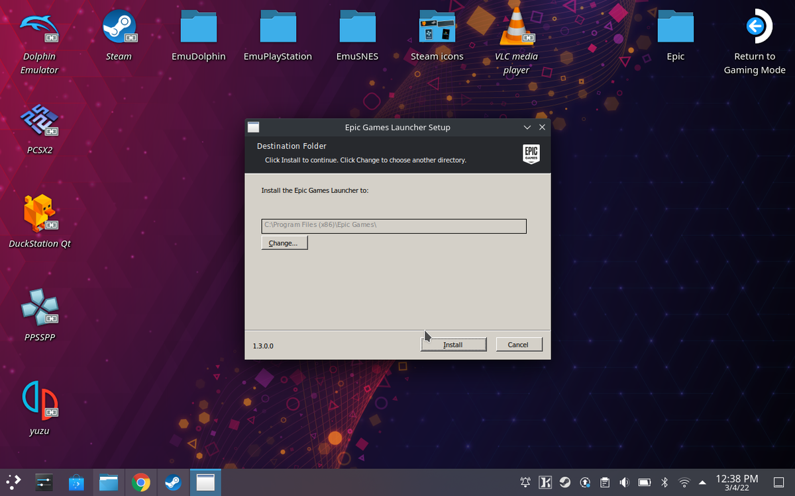
Task: Open the volume control in system tray
Action: 624,482
